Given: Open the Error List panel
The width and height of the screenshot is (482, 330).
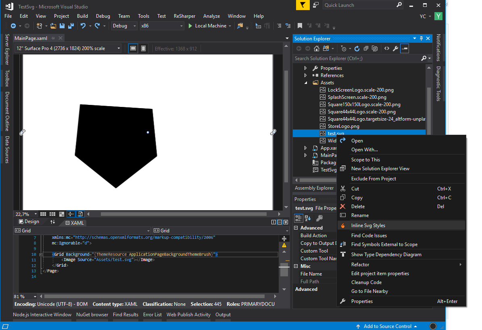Looking at the screenshot, I should click(x=152, y=314).
